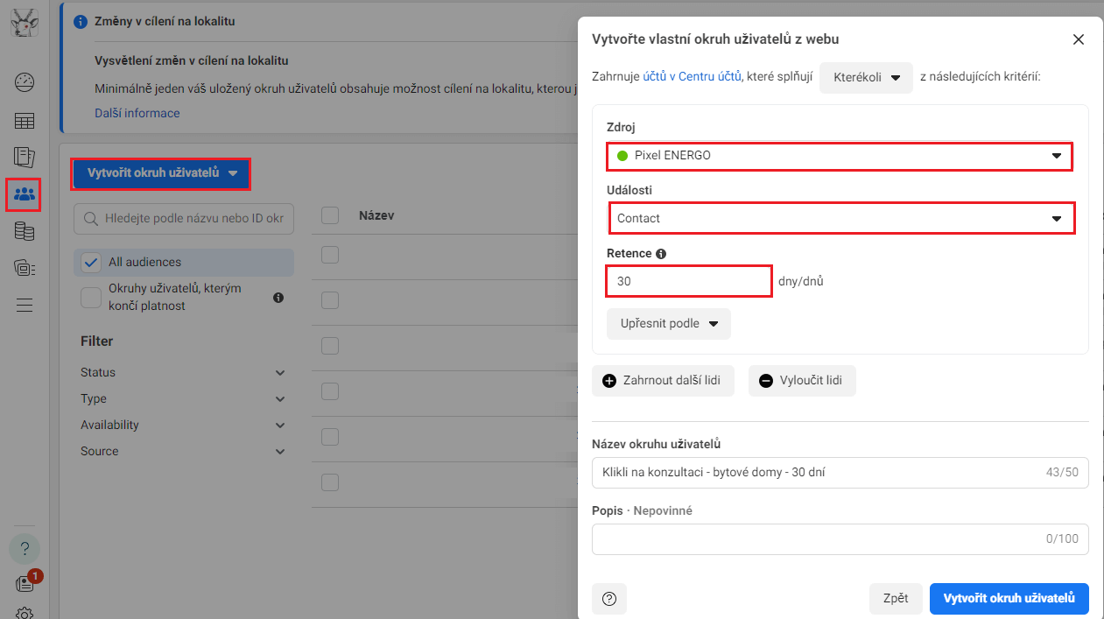Screen dimensions: 1104x619
Task: Click the Vyloučit lidi button
Action: pos(801,381)
